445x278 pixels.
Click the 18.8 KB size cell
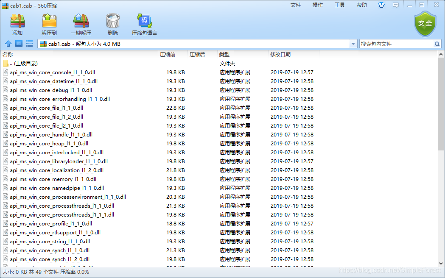[x=175, y=224]
